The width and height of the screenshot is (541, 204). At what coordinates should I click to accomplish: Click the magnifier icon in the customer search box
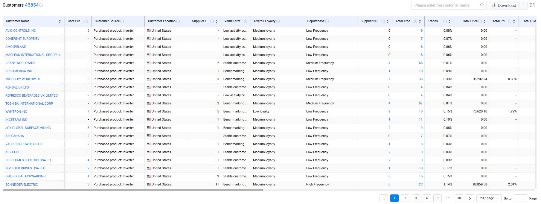coord(482,5)
